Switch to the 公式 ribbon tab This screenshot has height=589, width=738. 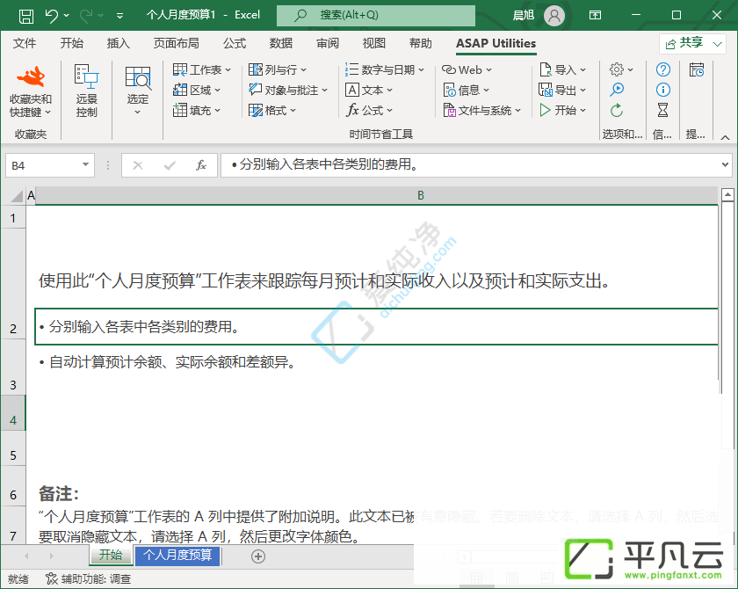(x=235, y=43)
